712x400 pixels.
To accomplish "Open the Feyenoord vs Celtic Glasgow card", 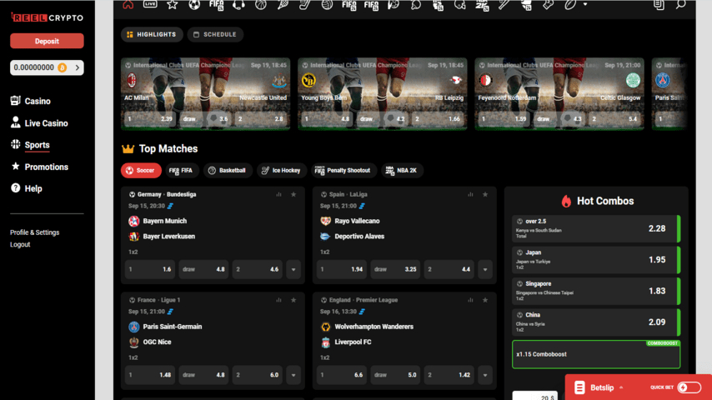I will coord(559,94).
